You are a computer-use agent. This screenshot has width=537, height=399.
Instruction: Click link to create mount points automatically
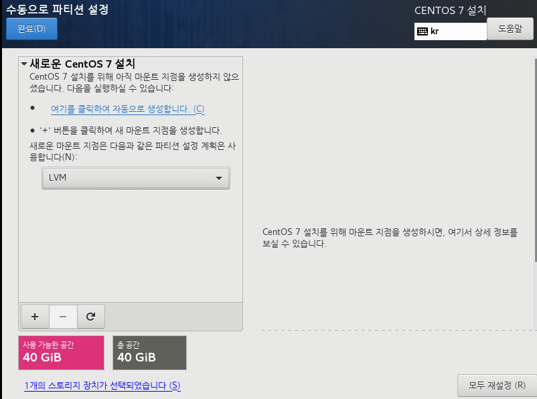[x=128, y=109]
